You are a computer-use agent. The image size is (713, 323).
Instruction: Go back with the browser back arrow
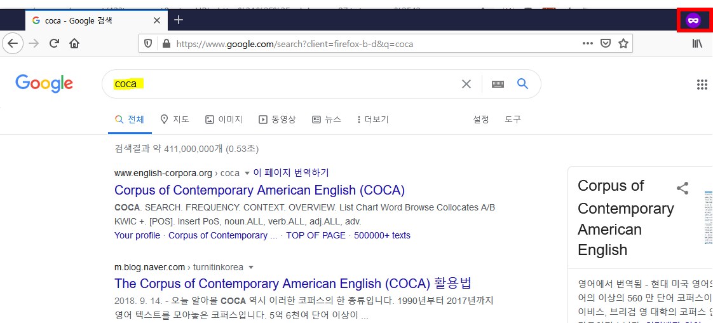pyautogui.click(x=13, y=44)
